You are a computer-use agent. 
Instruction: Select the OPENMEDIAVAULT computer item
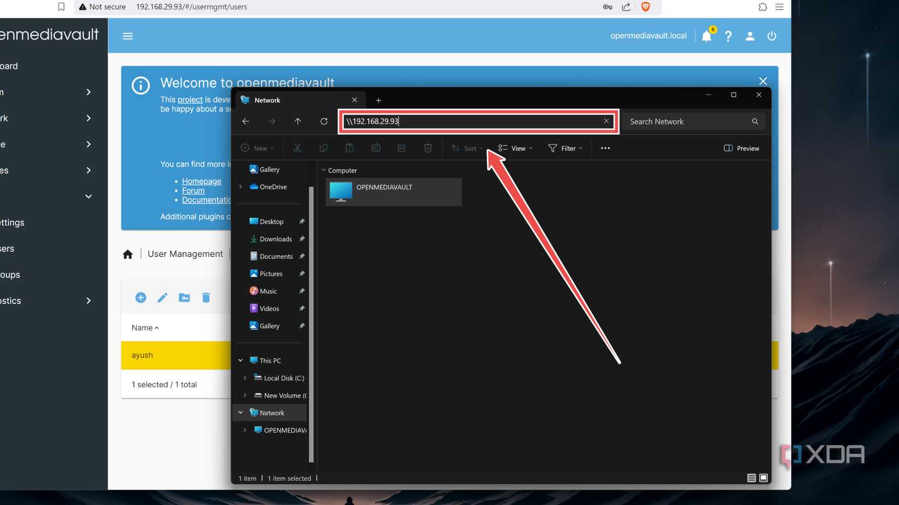(393, 192)
